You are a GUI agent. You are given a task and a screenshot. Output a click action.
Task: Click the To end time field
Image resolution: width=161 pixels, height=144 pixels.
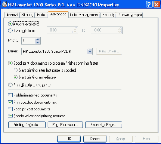[107, 30]
